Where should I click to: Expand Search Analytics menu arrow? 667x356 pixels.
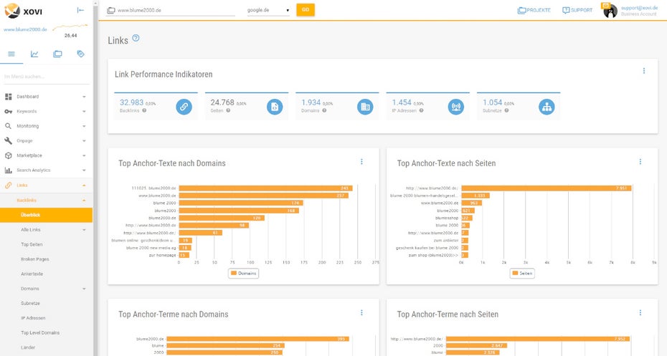(84, 170)
